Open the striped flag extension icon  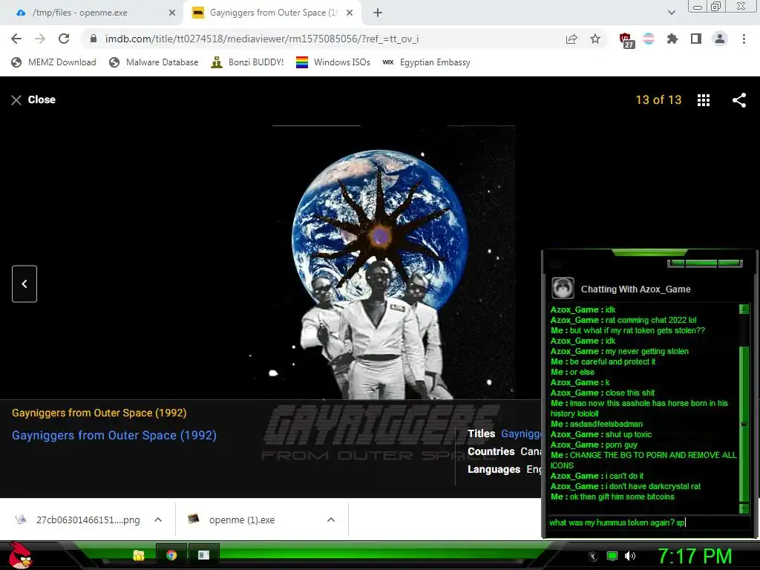coord(649,39)
